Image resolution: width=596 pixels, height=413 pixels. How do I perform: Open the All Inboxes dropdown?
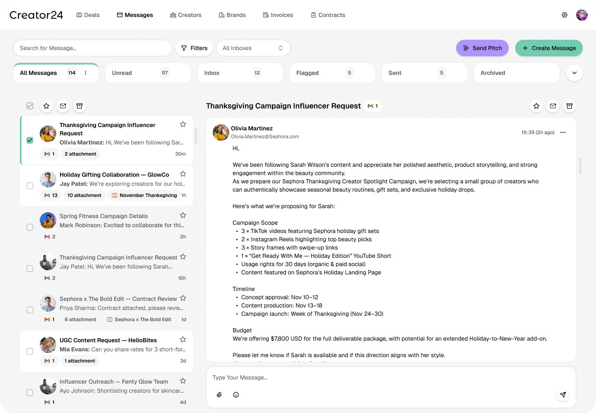(x=253, y=48)
